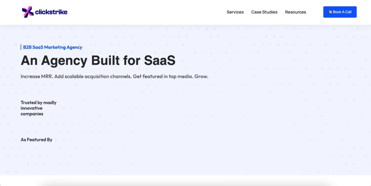Open the Case Studies menu item
The image size is (371, 186).
coord(264,12)
